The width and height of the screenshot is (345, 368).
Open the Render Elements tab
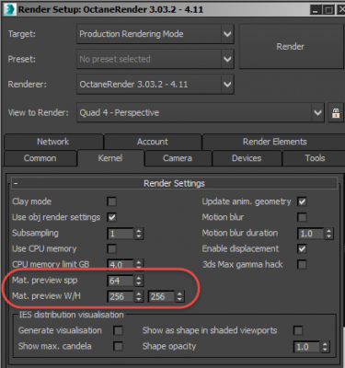coord(274,142)
